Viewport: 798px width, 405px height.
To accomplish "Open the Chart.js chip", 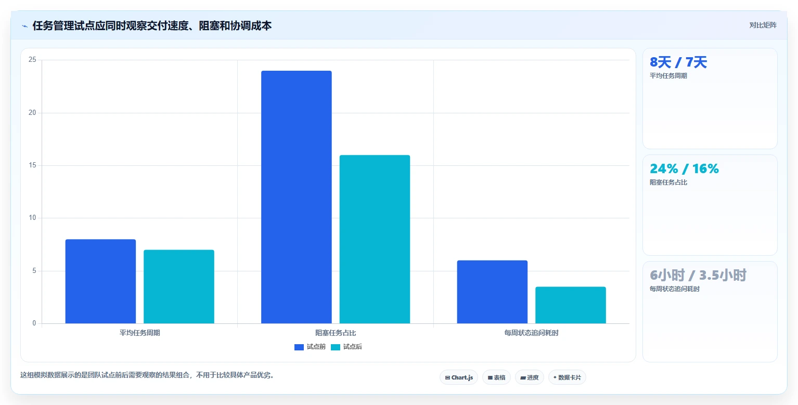I will pos(459,377).
